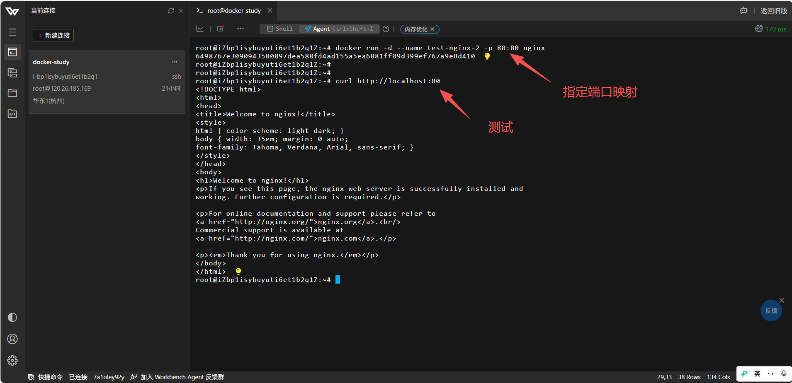Toggle the dark/light theme icon
This screenshot has width=792, height=383.
point(12,317)
